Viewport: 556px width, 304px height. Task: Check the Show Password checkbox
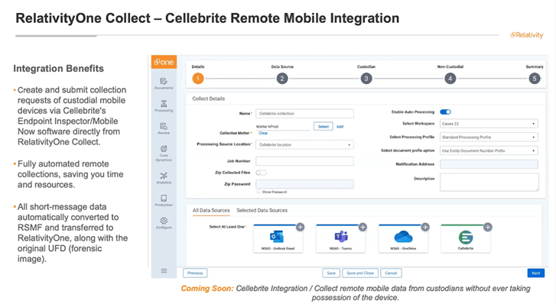click(258, 191)
